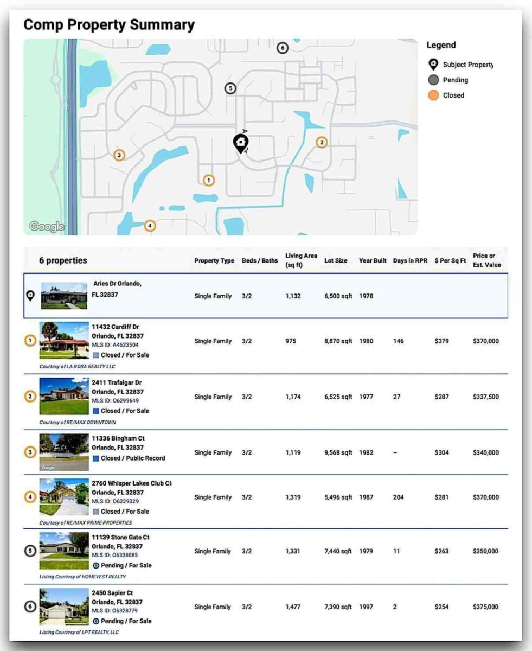This screenshot has height=651, width=532.
Task: Select pending map marker number 6
Action: click(282, 48)
